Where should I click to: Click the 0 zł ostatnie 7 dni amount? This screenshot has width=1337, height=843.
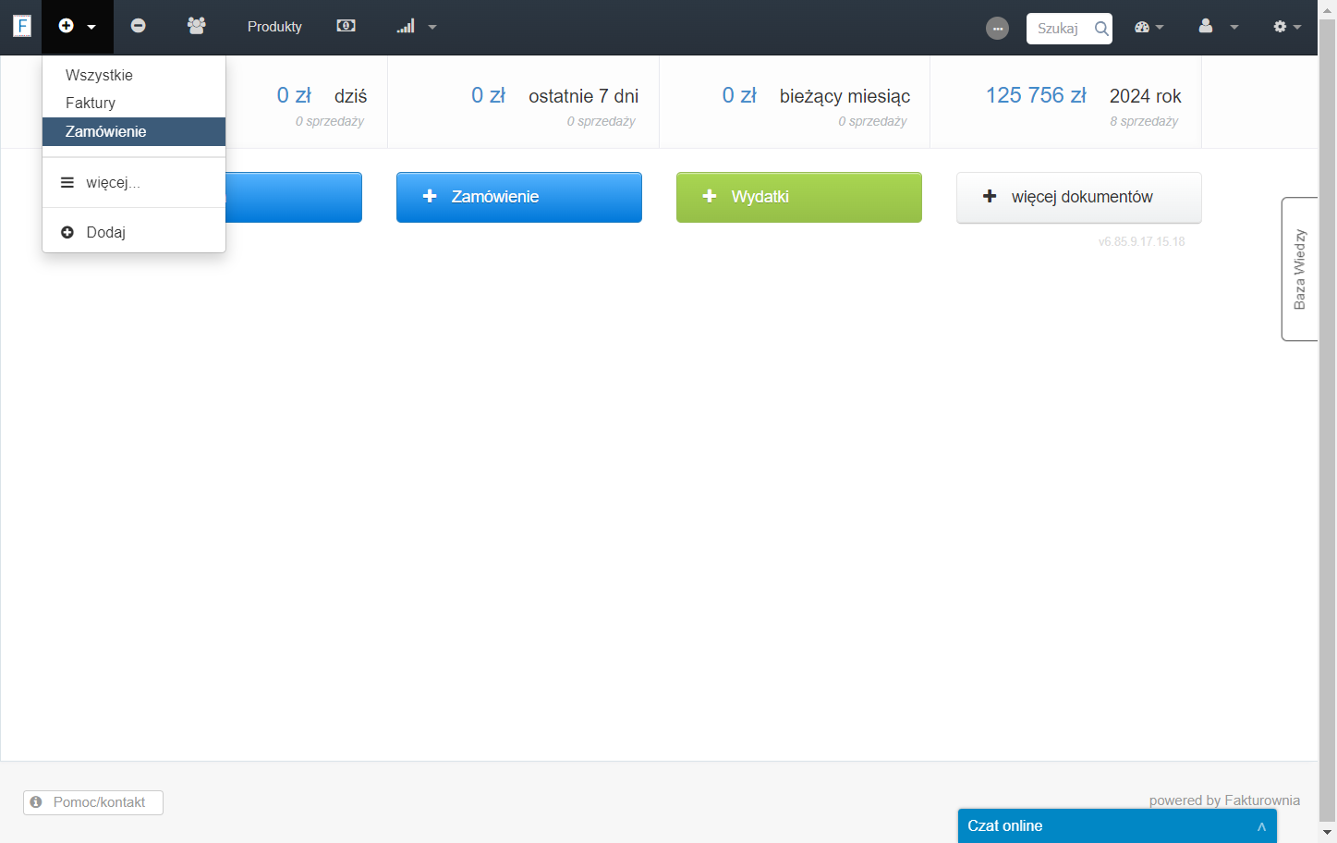click(488, 95)
